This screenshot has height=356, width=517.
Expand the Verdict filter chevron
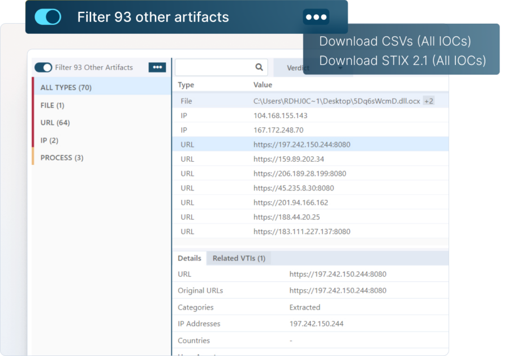click(x=339, y=68)
